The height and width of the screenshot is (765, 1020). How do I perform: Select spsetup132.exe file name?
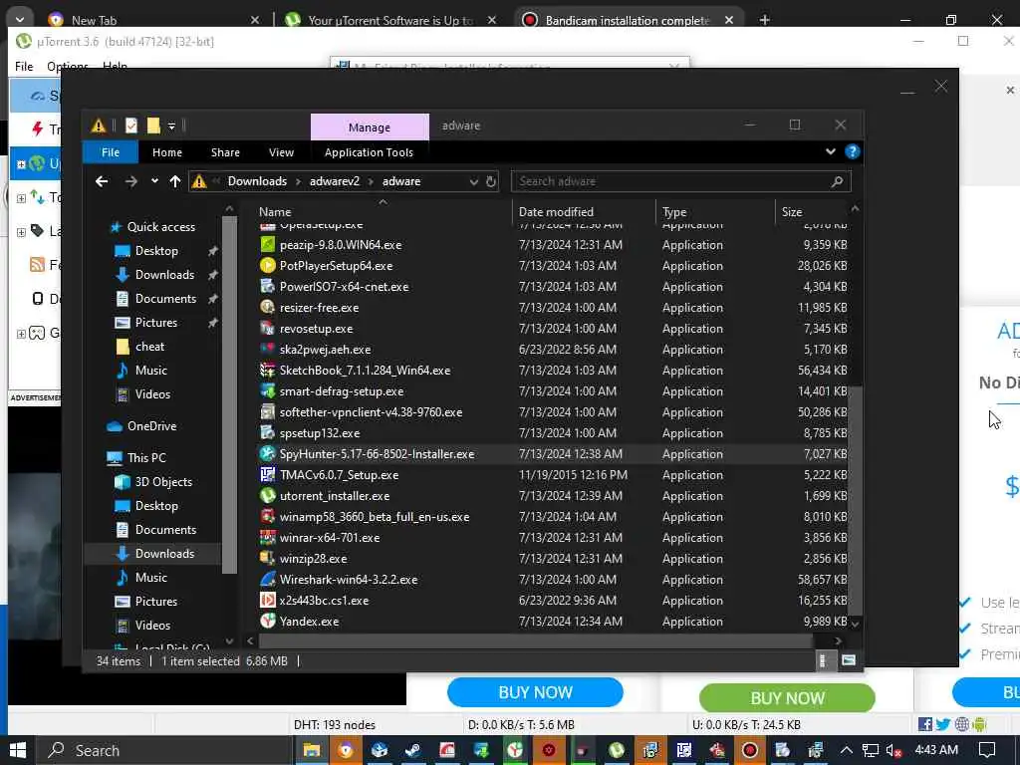tap(320, 432)
